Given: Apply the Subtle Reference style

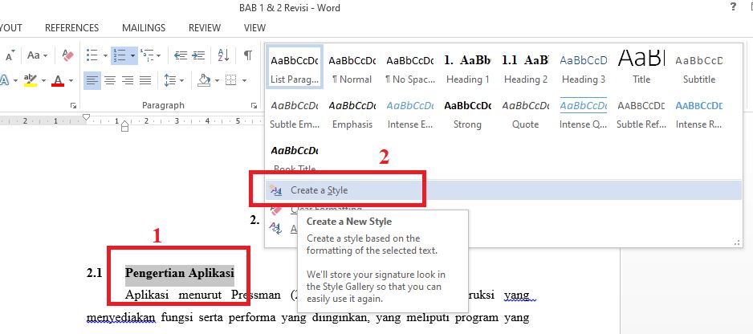Looking at the screenshot, I should coord(641,113).
